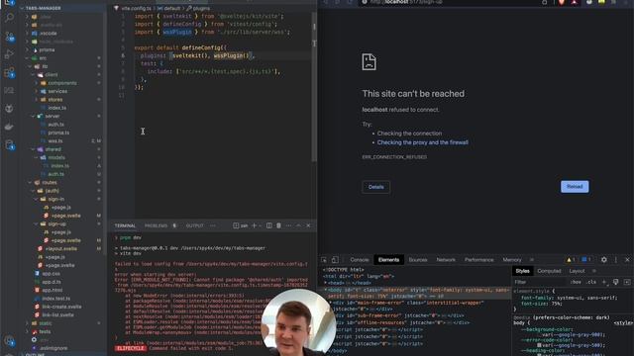Click the google-gray-500 color swatch

tap(539, 345)
